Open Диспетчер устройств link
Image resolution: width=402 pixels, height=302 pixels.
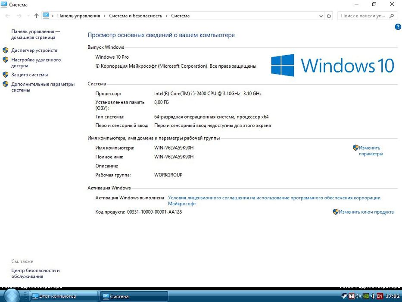pyautogui.click(x=34, y=50)
